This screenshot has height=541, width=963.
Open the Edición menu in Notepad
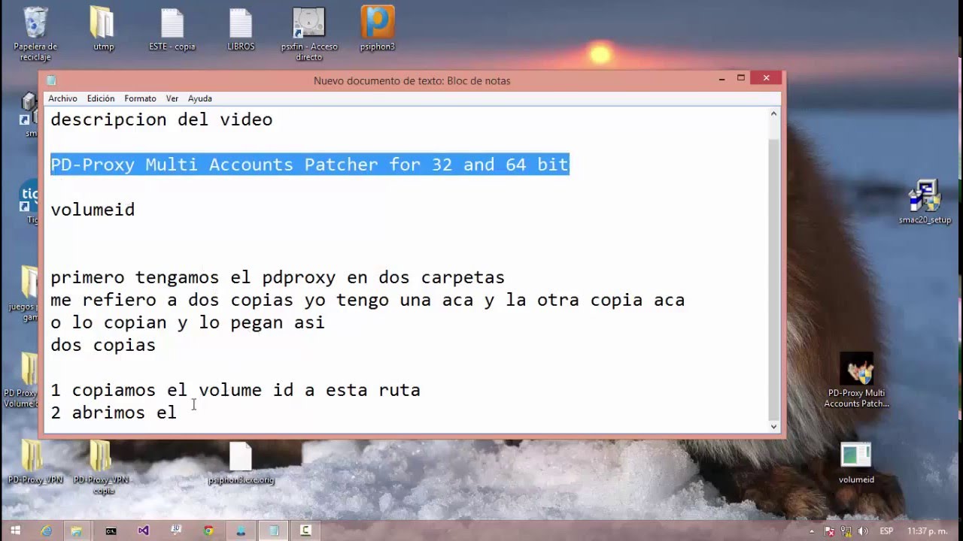[101, 98]
